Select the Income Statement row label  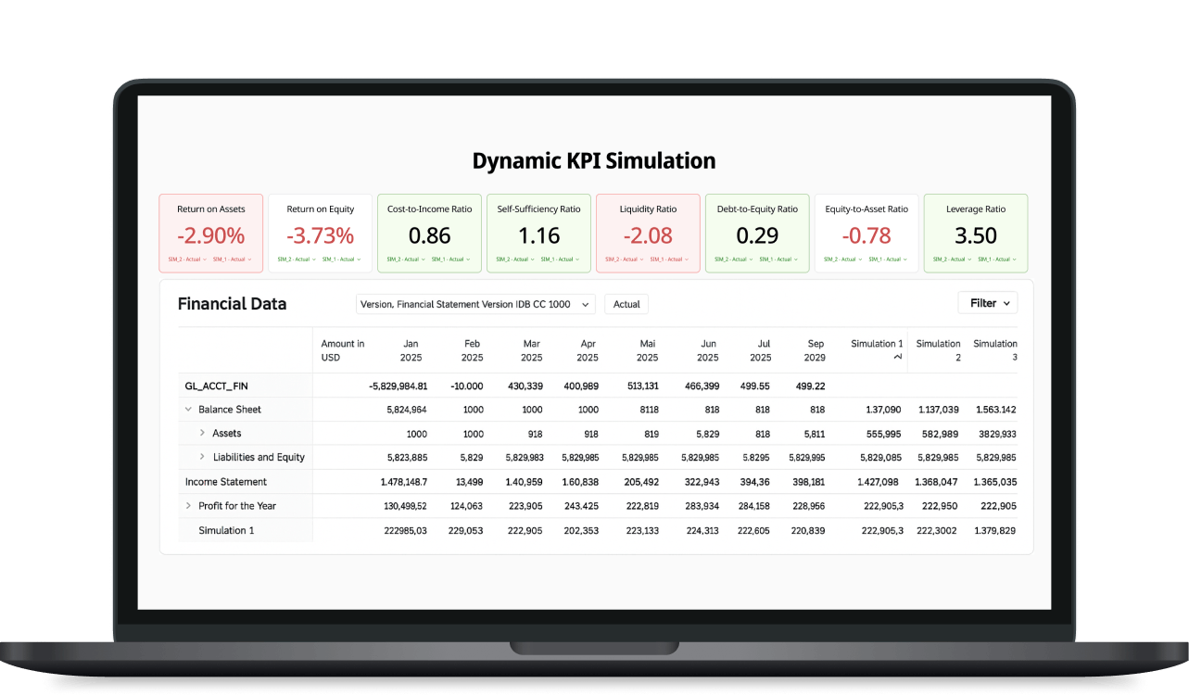[225, 482]
